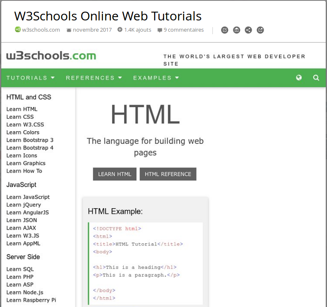Open the REFERENCES dropdown menu
Viewport: 327px width, 307px height.
(x=94, y=78)
